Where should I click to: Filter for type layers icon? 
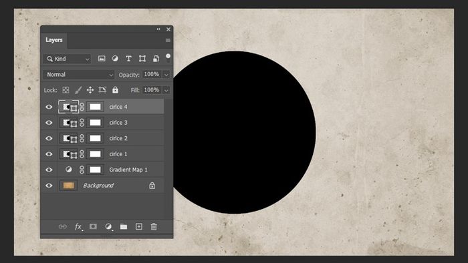pyautogui.click(x=128, y=59)
